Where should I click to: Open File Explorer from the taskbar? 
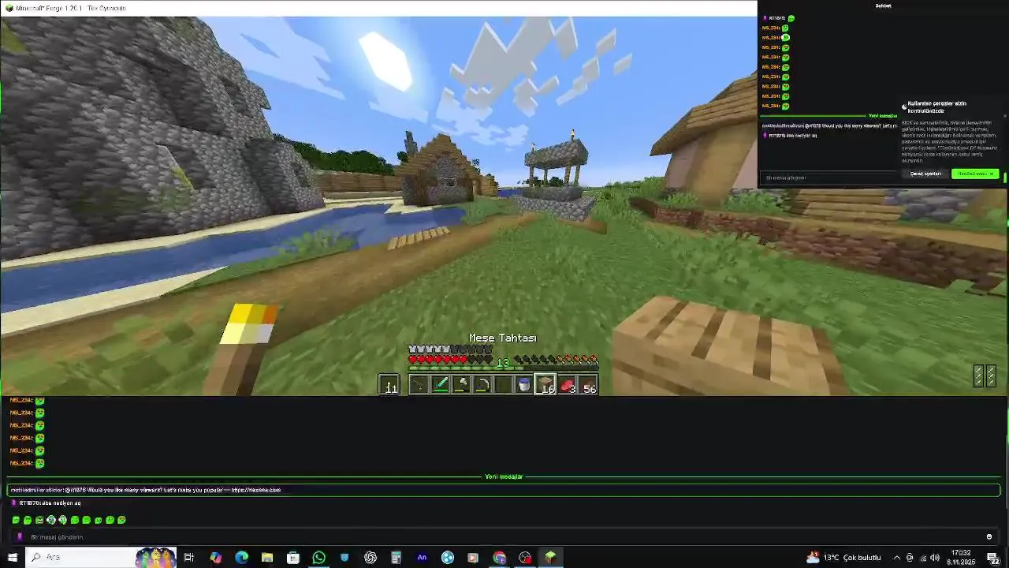(x=267, y=558)
